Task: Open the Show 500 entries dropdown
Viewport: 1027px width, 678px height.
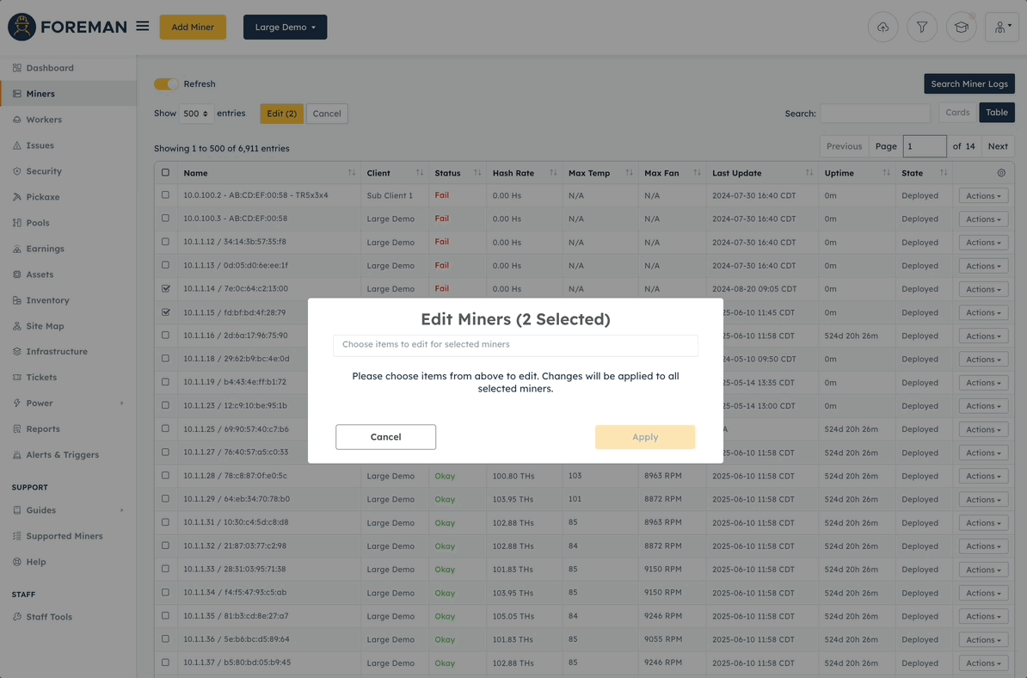Action: 196,114
